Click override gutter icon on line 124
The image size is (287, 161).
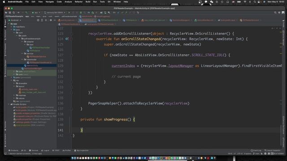click(67, 39)
